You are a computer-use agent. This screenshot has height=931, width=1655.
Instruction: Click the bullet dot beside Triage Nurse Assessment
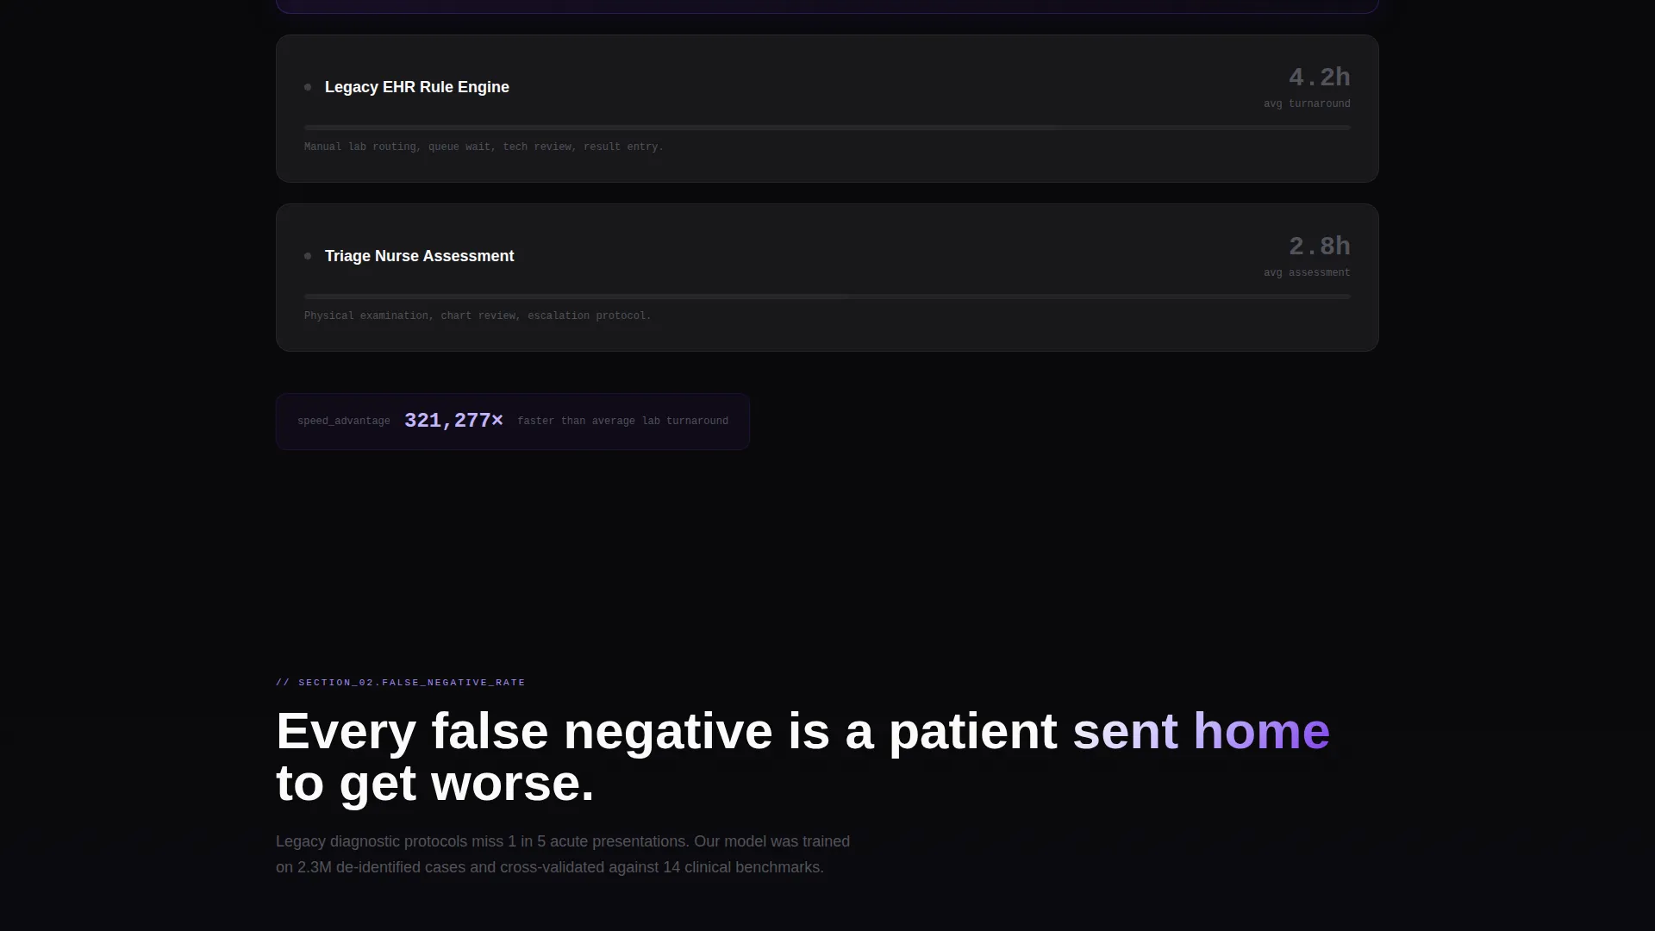(308, 256)
